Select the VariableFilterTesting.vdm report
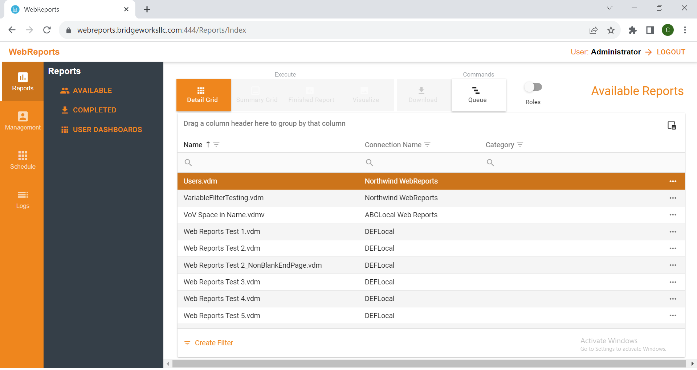The width and height of the screenshot is (697, 370). (x=431, y=198)
